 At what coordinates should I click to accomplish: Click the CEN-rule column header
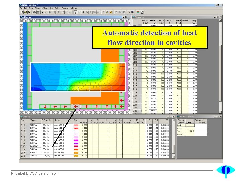(x=47, y=121)
